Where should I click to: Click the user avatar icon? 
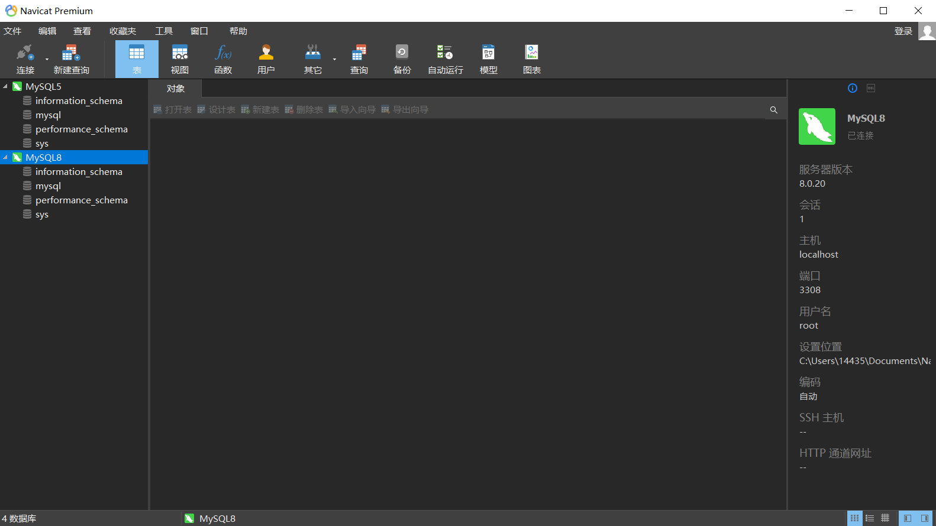pos(927,31)
